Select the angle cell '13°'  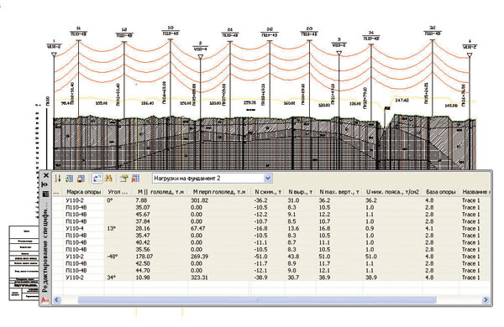[111, 229]
